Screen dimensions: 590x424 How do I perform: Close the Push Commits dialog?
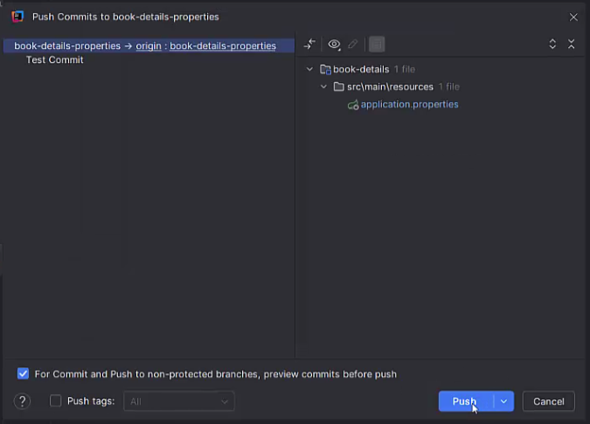(x=573, y=17)
